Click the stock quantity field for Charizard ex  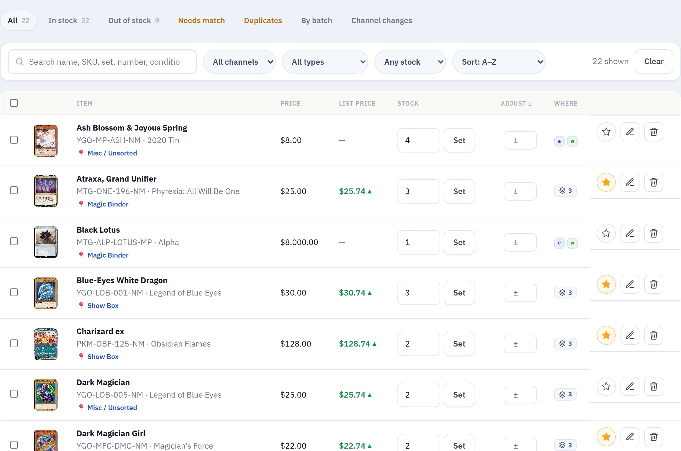[x=419, y=344]
